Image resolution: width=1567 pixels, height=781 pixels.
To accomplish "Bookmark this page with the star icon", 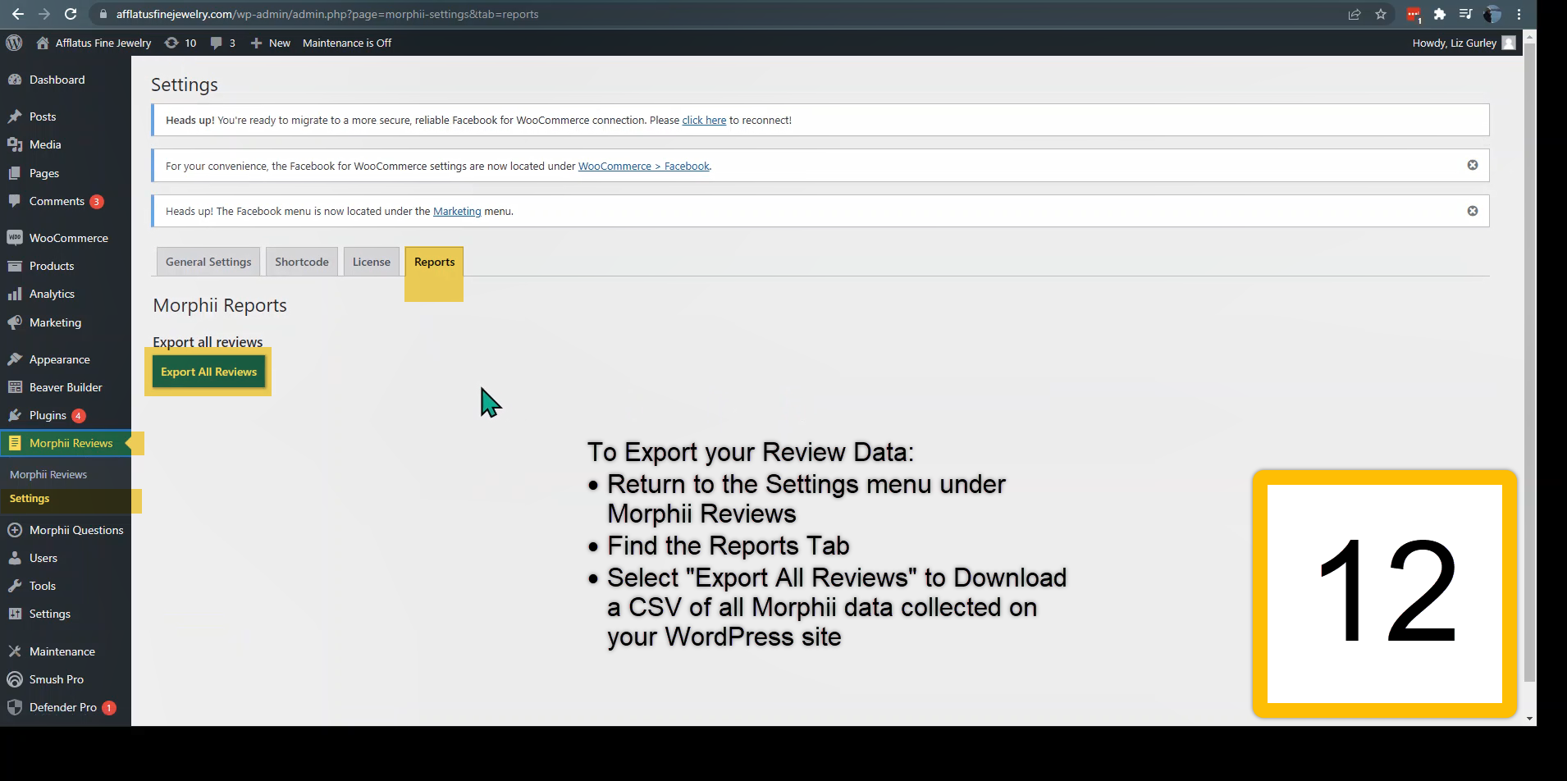I will [1381, 14].
